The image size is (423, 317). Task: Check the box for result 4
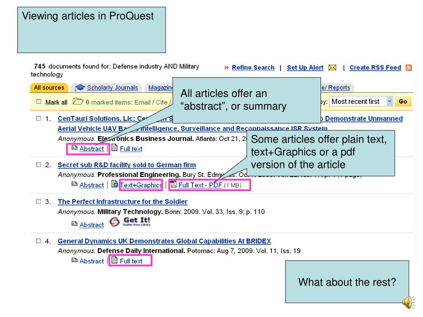point(38,241)
